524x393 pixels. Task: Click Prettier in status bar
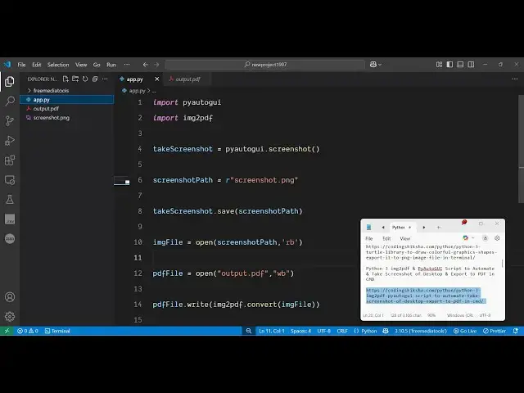click(x=495, y=331)
